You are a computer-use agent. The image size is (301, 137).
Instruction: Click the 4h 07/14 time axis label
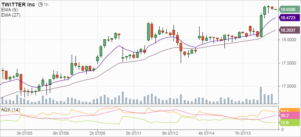(207, 133)
